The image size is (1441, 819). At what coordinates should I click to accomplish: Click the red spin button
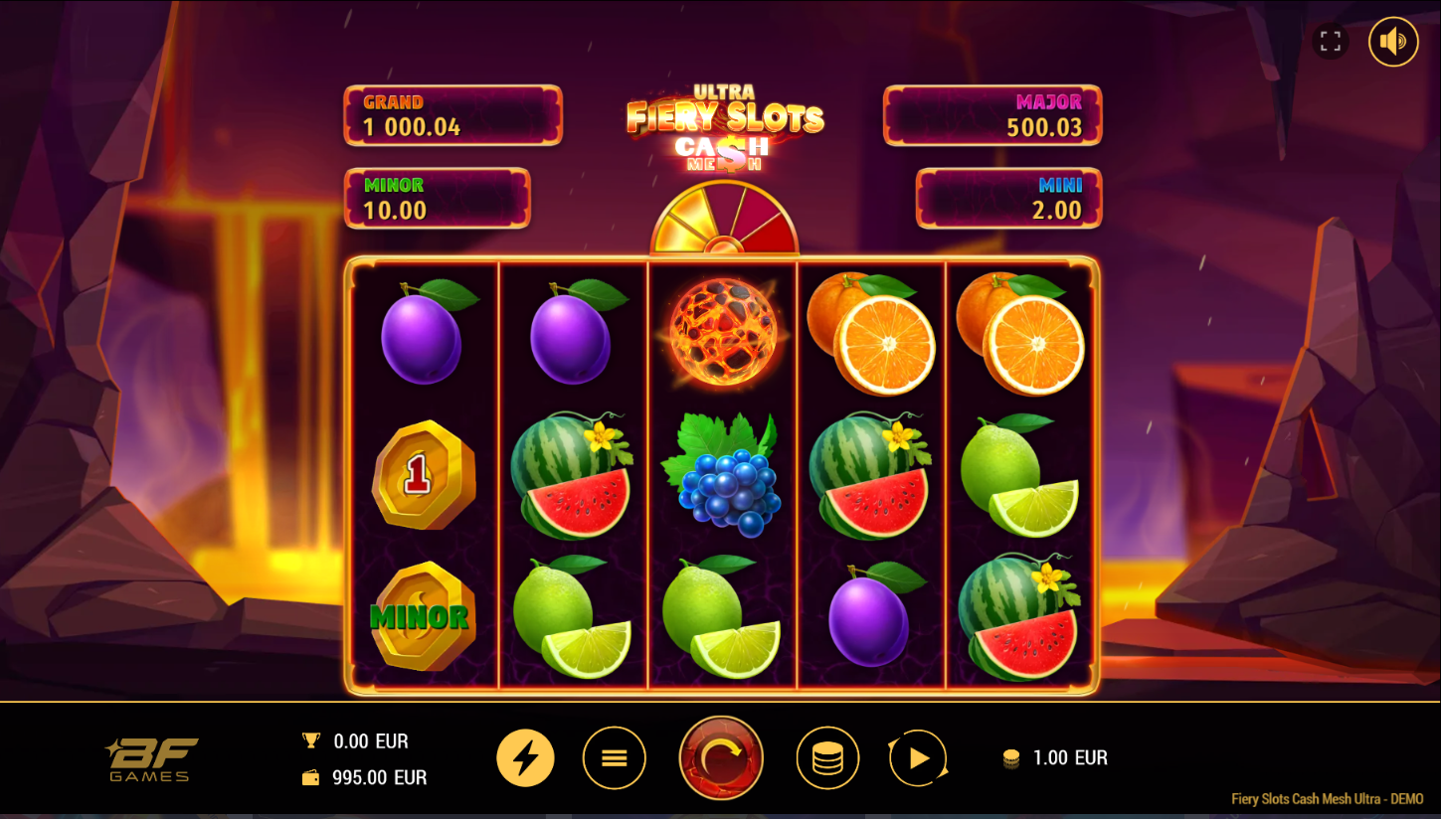(x=721, y=758)
